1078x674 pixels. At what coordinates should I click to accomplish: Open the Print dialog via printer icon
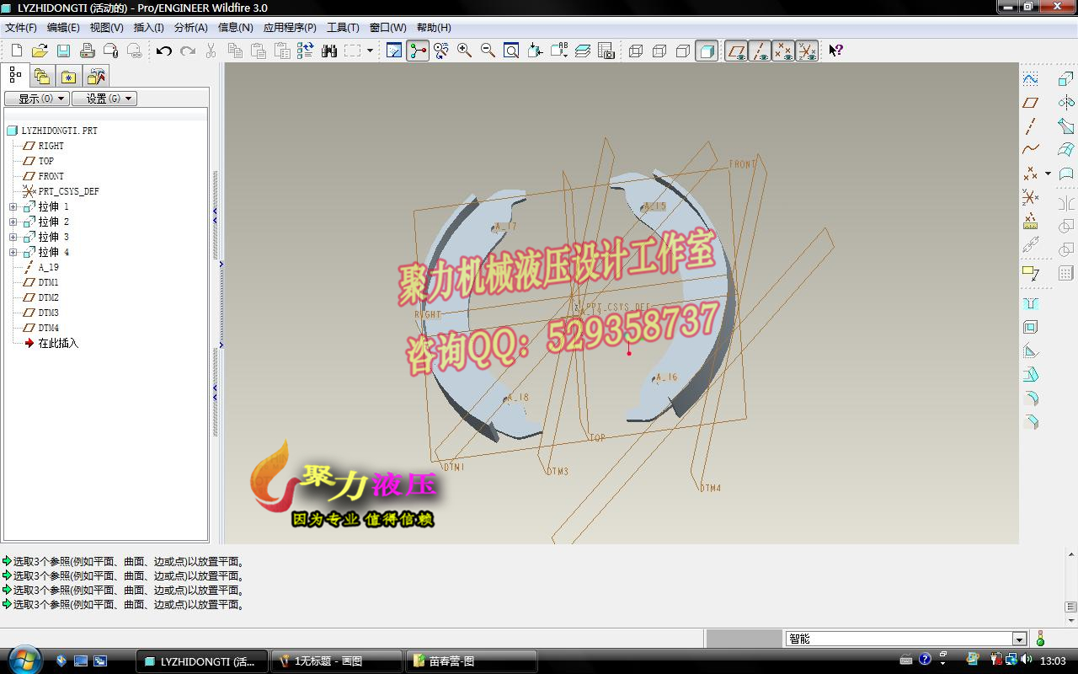coord(88,51)
